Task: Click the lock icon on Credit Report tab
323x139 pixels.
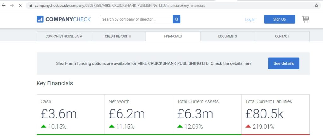Action: (130, 36)
